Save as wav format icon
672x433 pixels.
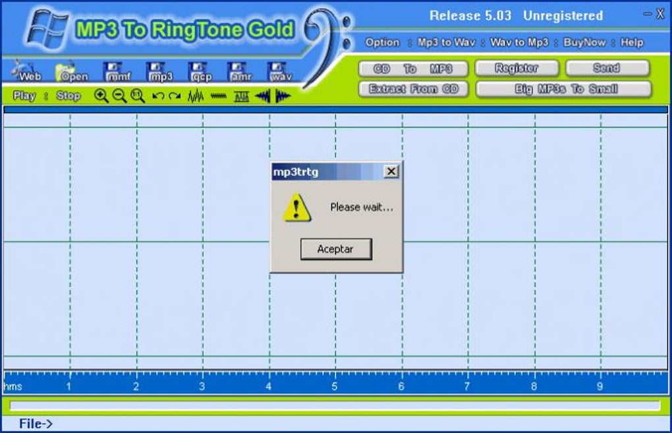280,72
